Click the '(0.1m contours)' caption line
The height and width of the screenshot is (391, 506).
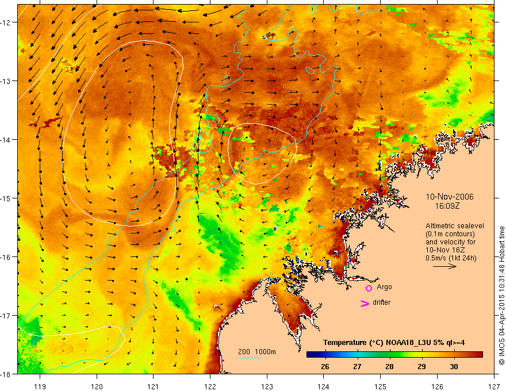450,234
